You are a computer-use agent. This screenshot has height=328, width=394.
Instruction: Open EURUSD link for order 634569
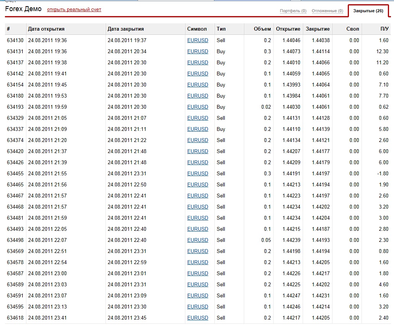198,251
